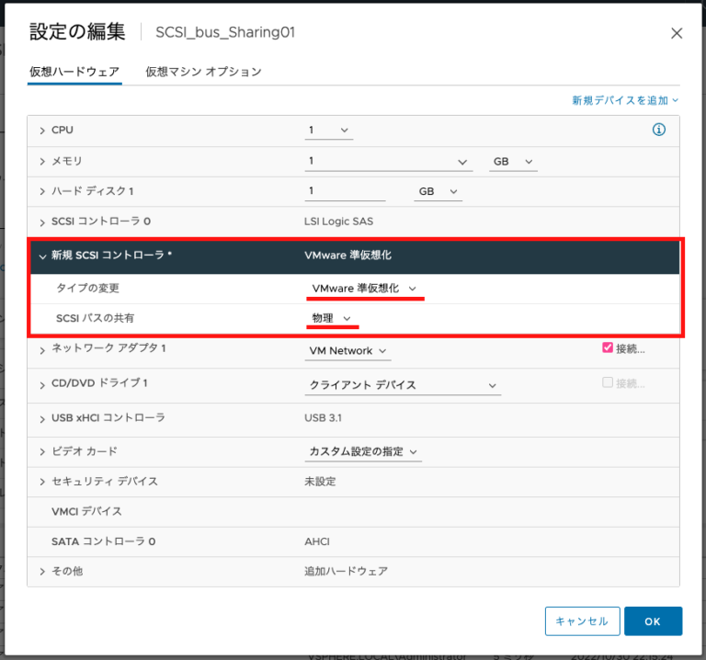The width and height of the screenshot is (706, 660).
Task: Expand CD/DVD ドライブ 1 row
Action: (x=42, y=385)
